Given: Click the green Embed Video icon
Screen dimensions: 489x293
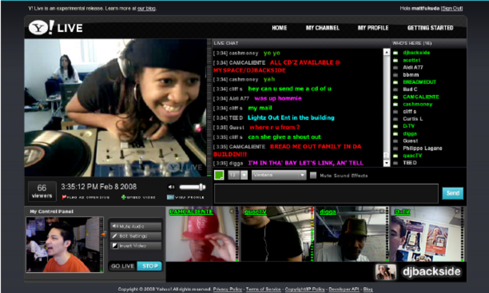Looking at the screenshot, I should pos(124,197).
